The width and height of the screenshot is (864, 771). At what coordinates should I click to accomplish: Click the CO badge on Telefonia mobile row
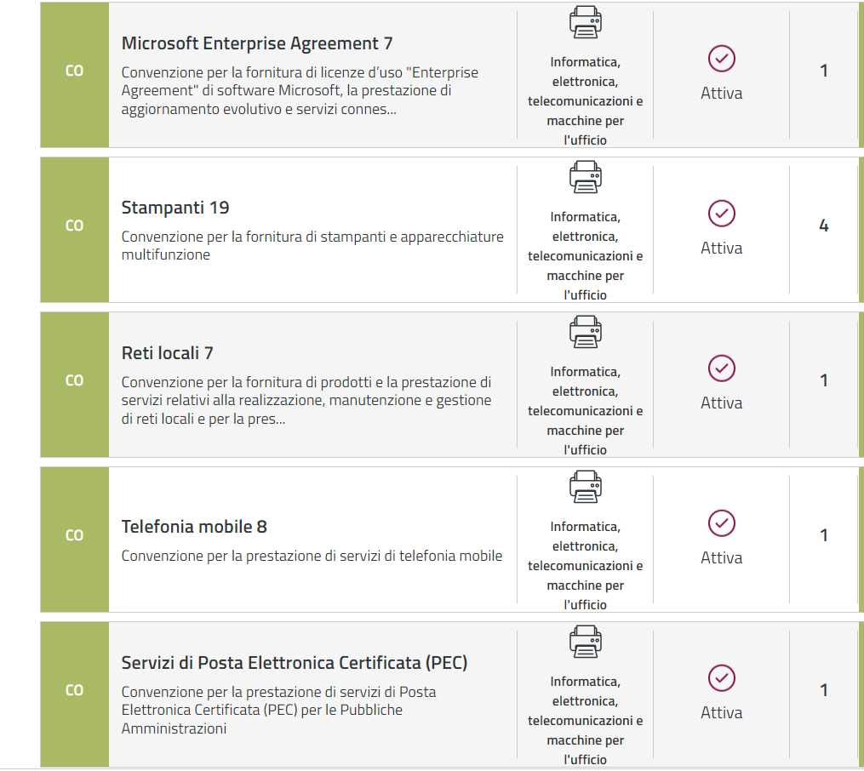click(75, 536)
